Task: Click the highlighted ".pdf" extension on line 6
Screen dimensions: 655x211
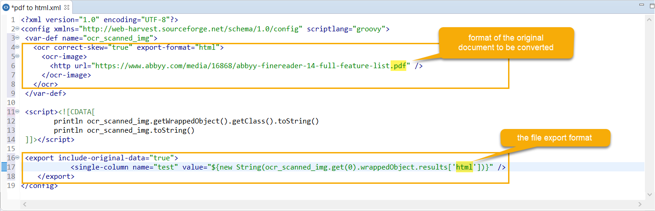Action: [x=398, y=66]
